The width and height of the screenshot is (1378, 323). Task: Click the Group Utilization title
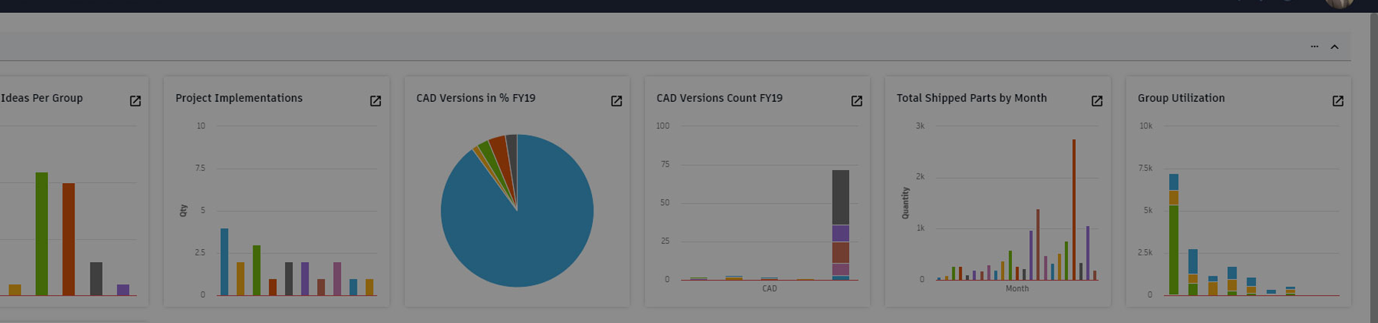coord(1181,98)
